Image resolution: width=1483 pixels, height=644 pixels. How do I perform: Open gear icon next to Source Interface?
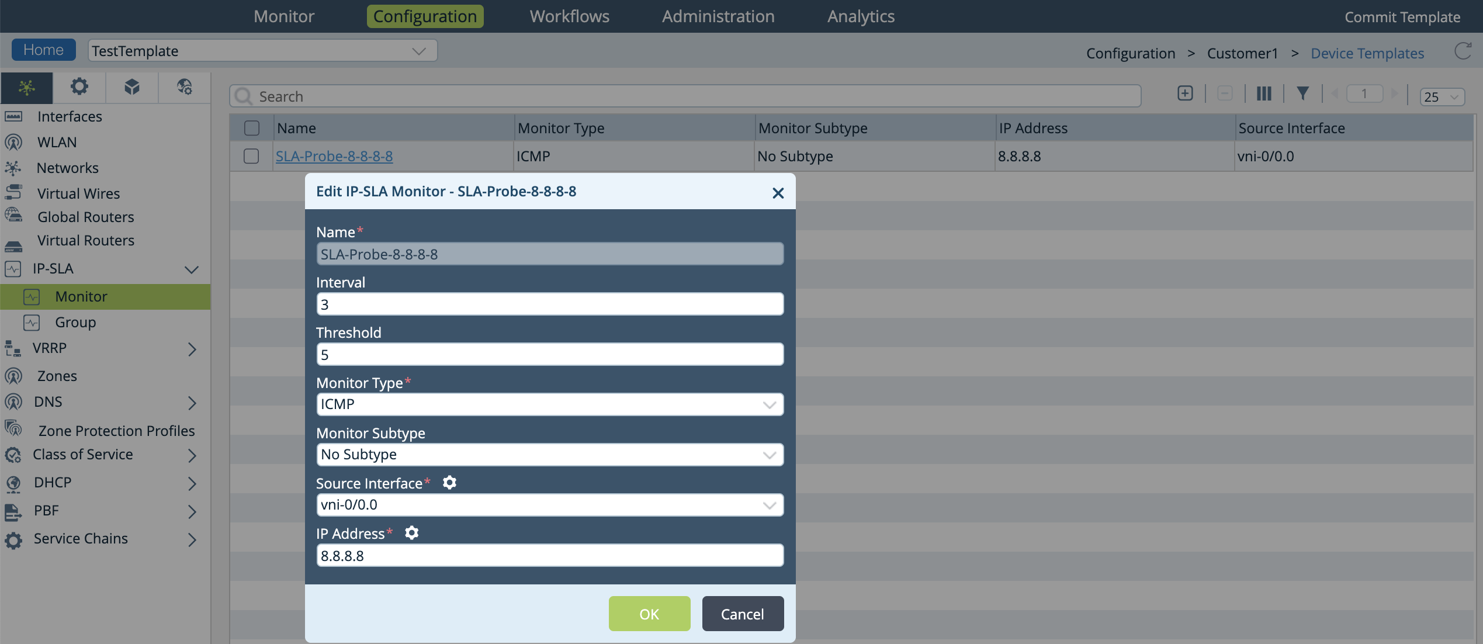[x=449, y=483]
